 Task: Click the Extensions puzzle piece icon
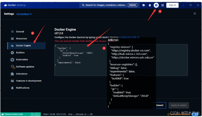coord(12,74)
